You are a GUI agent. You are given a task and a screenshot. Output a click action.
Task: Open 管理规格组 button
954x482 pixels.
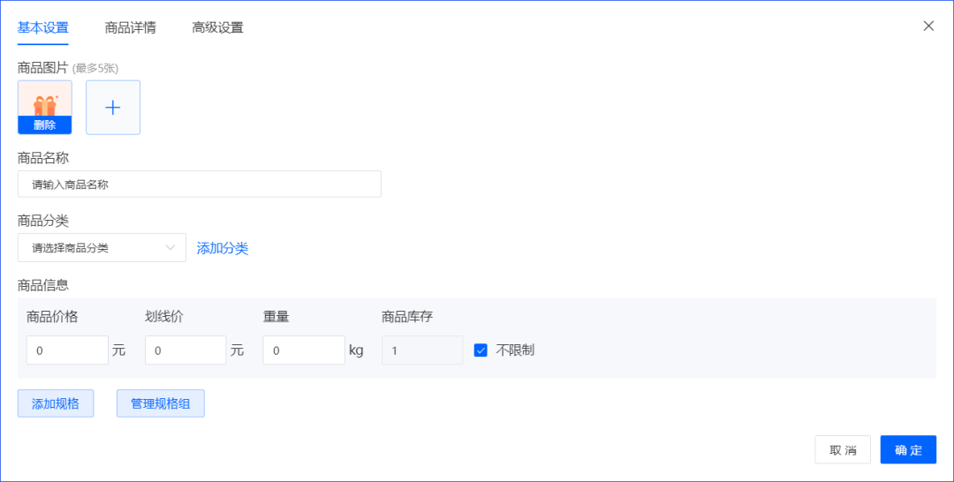click(161, 403)
